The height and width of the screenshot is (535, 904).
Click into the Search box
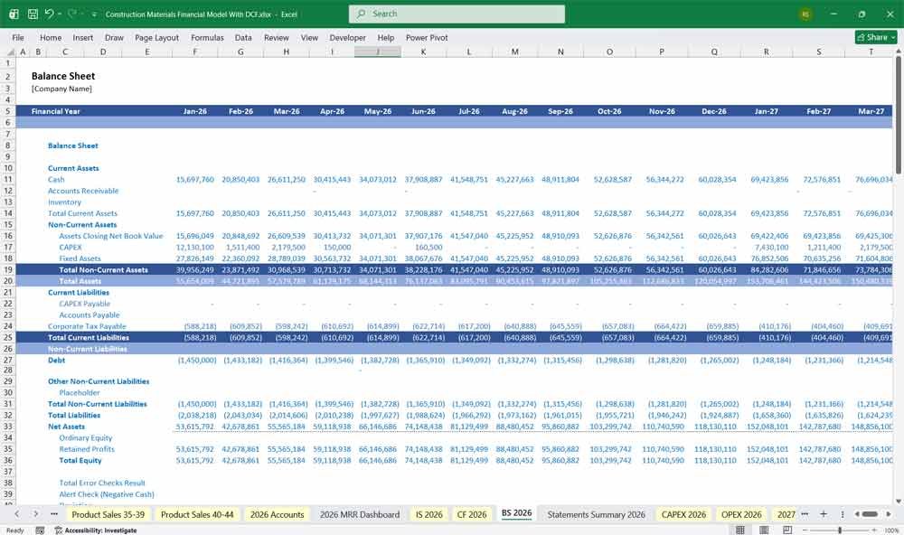457,14
